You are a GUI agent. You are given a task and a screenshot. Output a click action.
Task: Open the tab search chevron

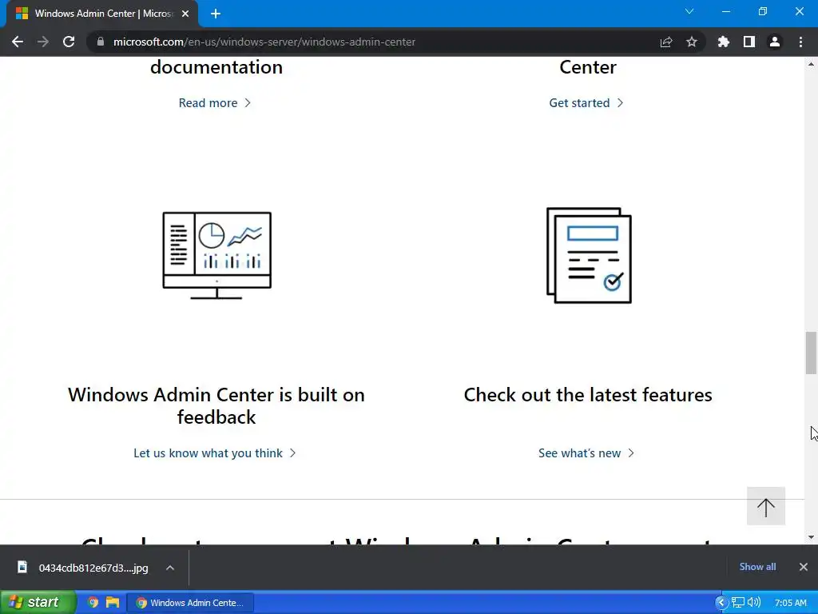click(689, 11)
